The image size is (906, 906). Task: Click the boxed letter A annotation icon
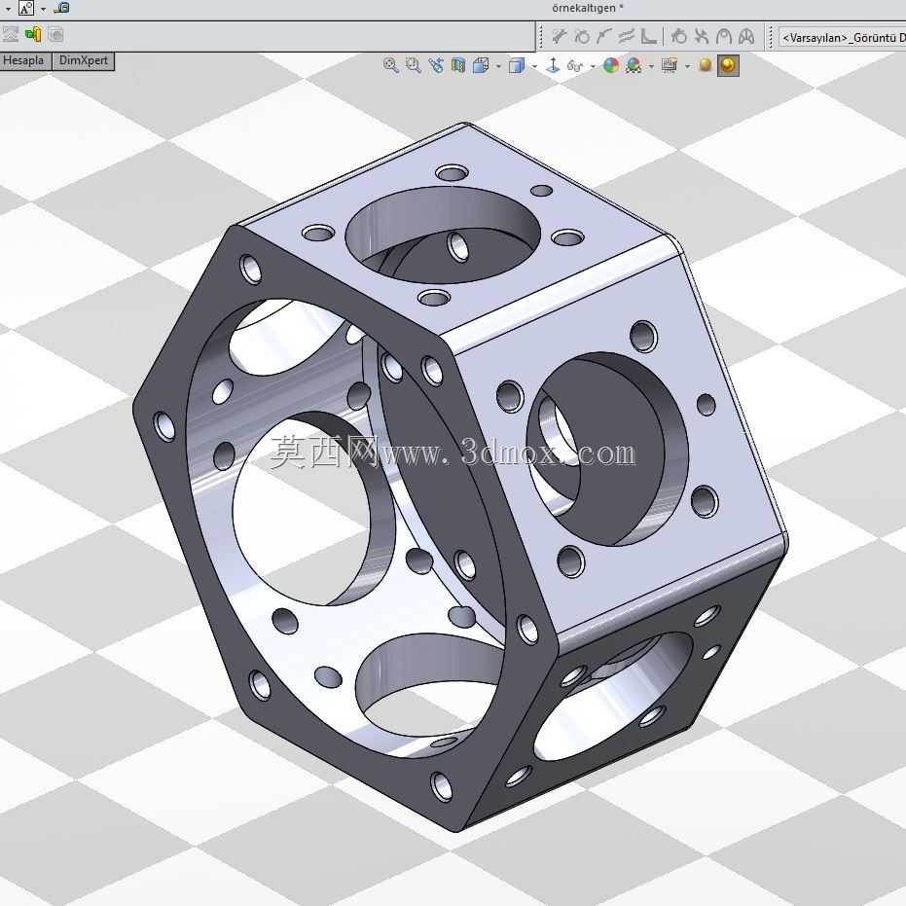click(x=26, y=8)
